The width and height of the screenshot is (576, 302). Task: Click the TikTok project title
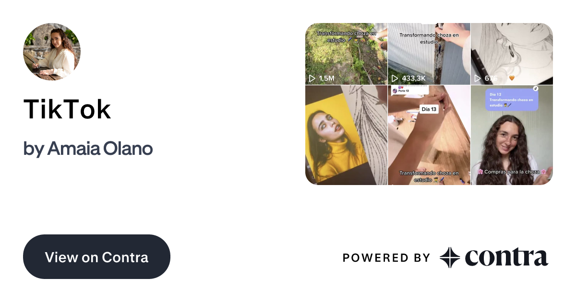[67, 109]
